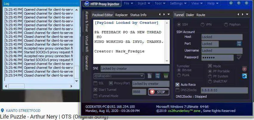Image resolution: width=254 pixels, height=120 pixels.
Task: Switch to the Payload Editor tab
Action: pyautogui.click(x=103, y=15)
